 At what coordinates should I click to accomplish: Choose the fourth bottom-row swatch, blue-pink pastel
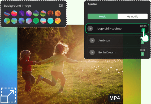click(29, 21)
